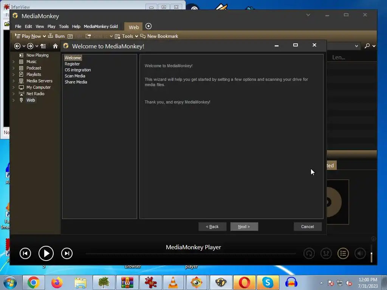The width and height of the screenshot is (387, 290).
Task: Click the up-one-level navigation icon
Action: point(43,46)
